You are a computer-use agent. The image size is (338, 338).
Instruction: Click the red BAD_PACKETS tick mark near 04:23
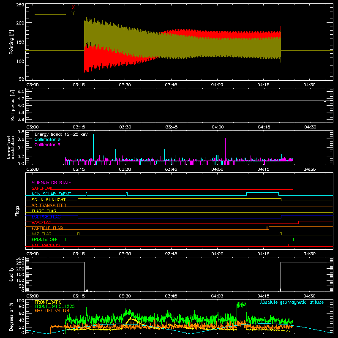click(x=288, y=245)
